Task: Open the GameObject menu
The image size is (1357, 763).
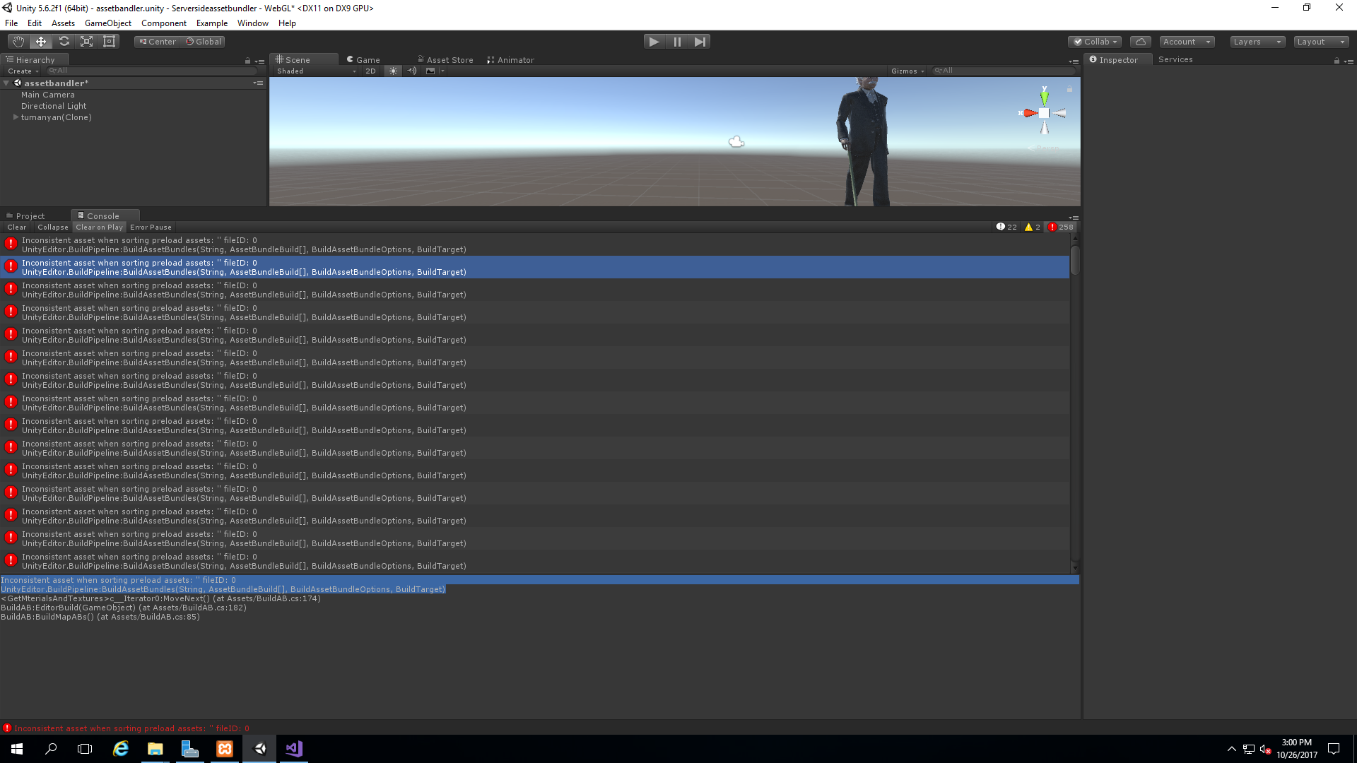Action: point(107,23)
